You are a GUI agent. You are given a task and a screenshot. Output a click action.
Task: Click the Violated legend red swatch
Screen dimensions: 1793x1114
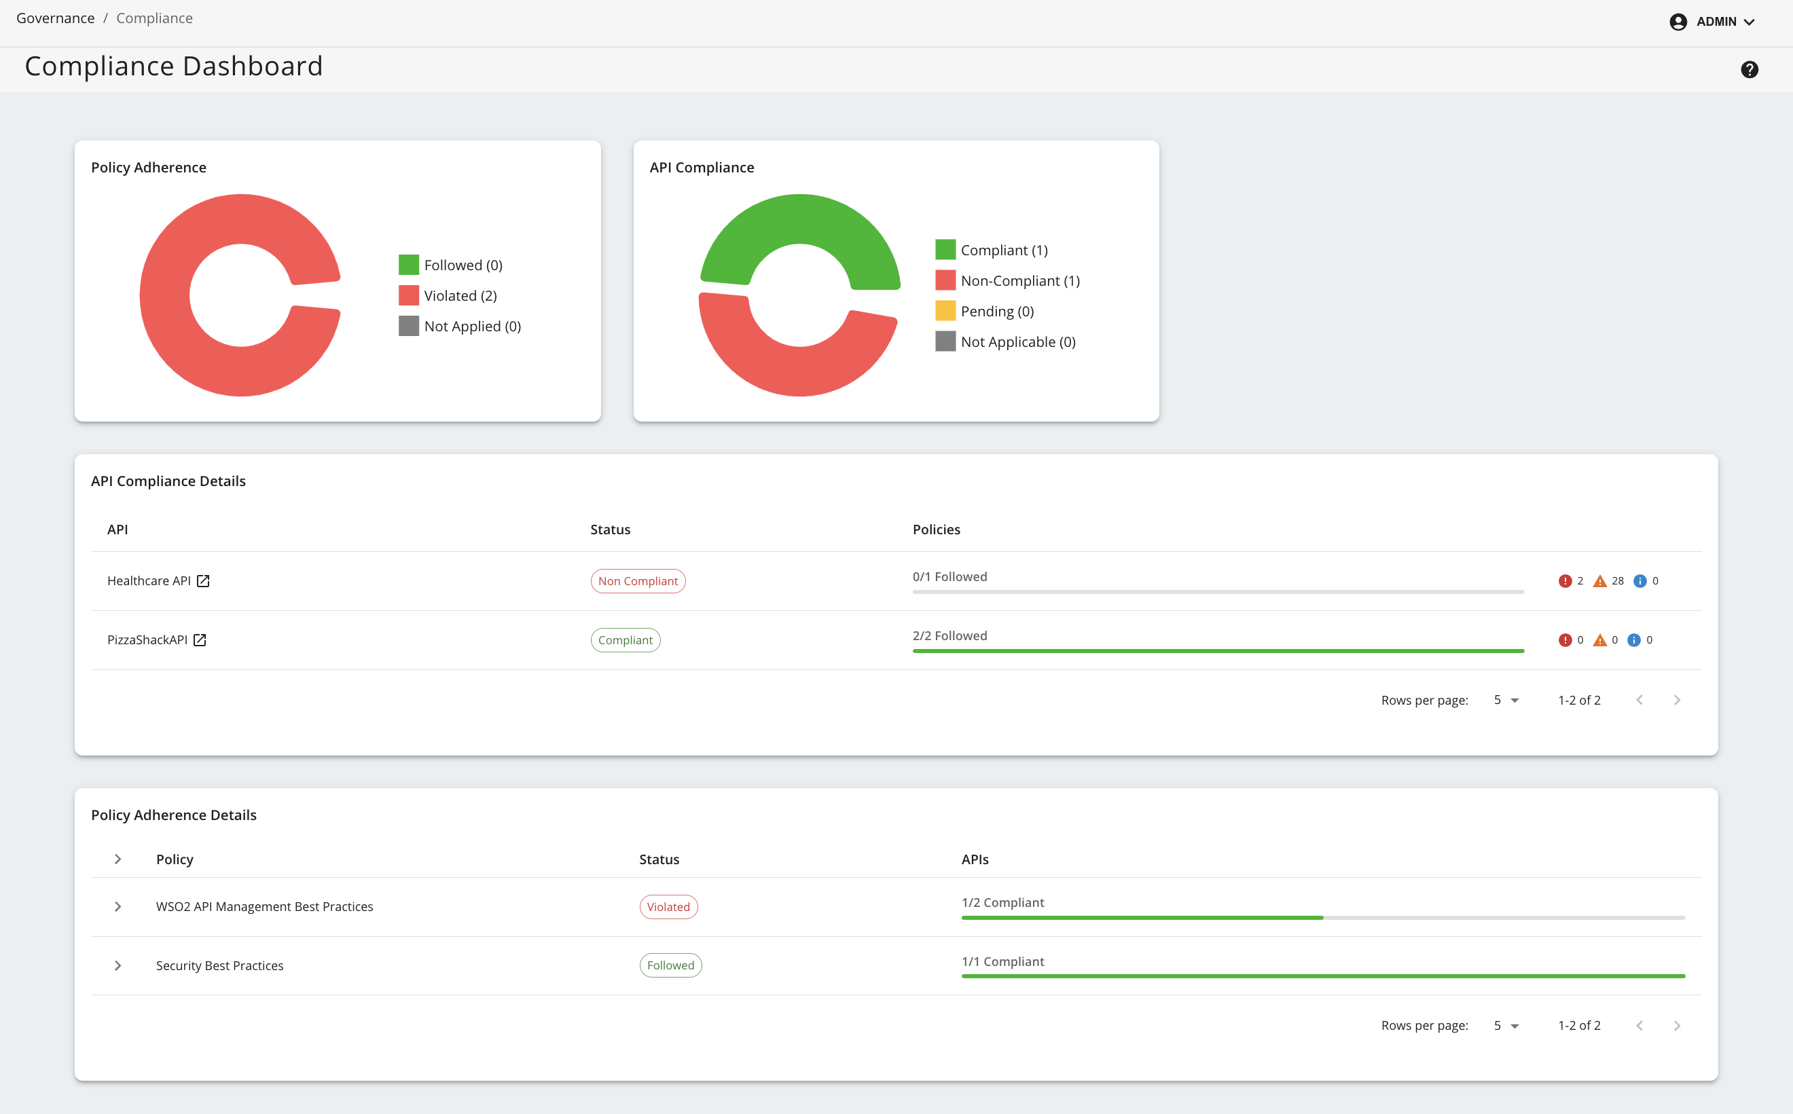coord(408,295)
